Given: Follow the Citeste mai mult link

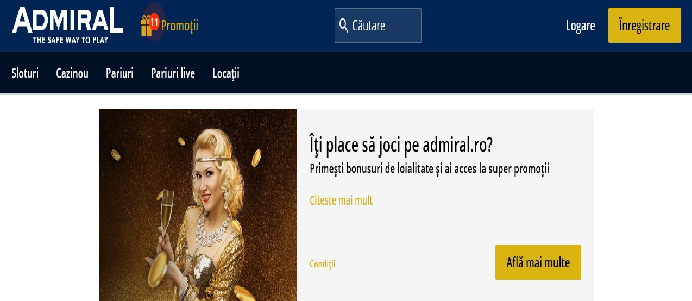Looking at the screenshot, I should [341, 200].
